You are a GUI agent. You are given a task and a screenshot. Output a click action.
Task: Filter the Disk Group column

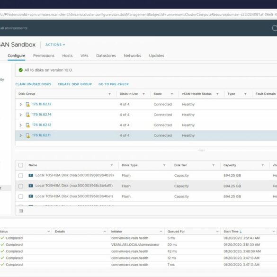click(x=109, y=94)
